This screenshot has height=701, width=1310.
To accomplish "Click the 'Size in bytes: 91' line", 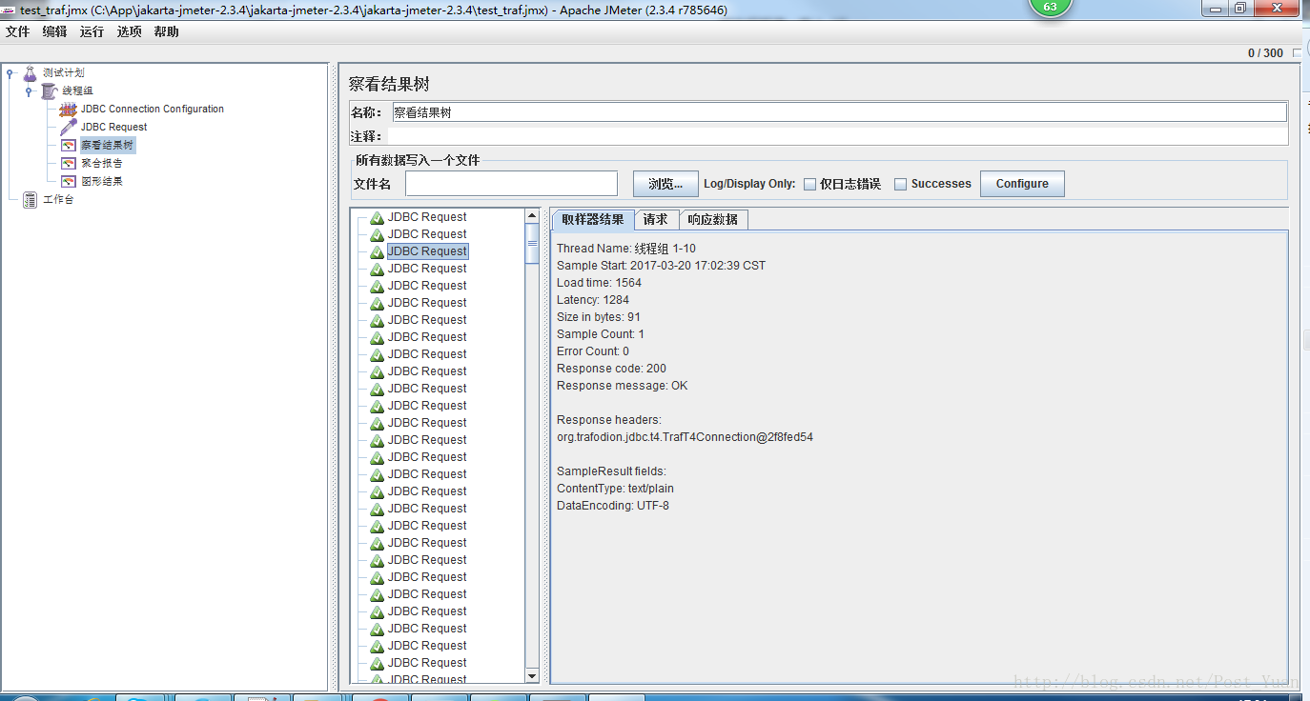I will point(599,317).
